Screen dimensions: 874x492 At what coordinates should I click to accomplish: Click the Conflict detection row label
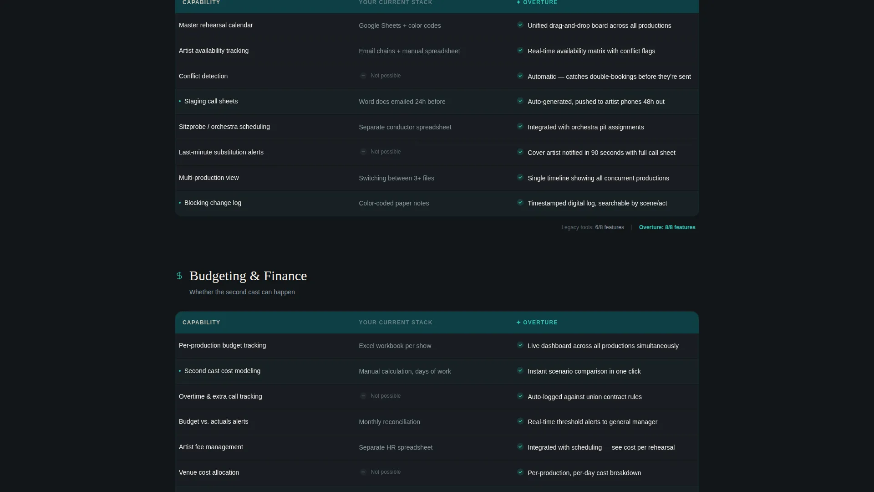click(x=203, y=76)
